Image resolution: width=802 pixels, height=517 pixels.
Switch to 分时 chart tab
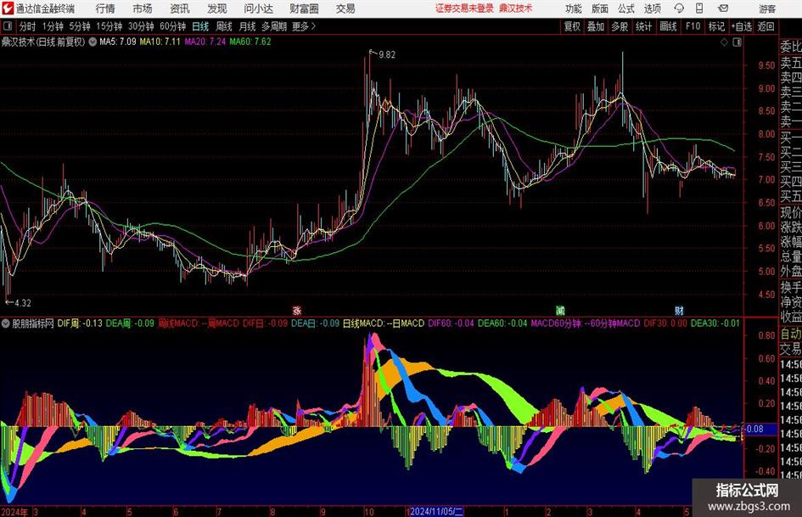(28, 26)
